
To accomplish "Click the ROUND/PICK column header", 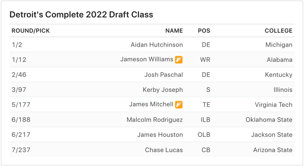I will (31, 31).
